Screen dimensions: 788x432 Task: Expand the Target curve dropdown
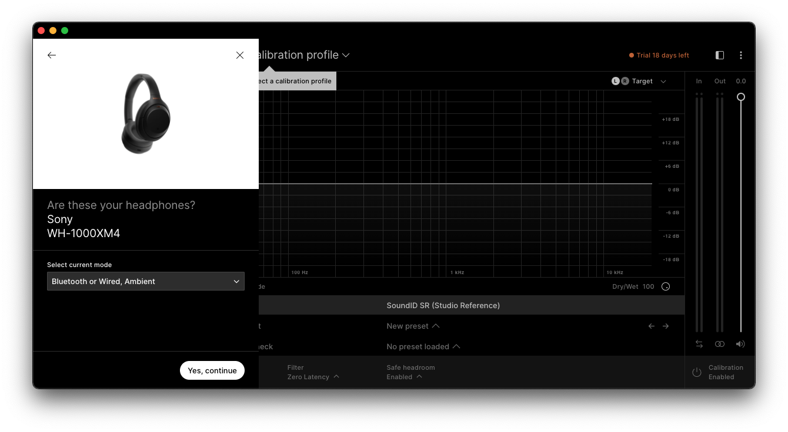pos(663,82)
